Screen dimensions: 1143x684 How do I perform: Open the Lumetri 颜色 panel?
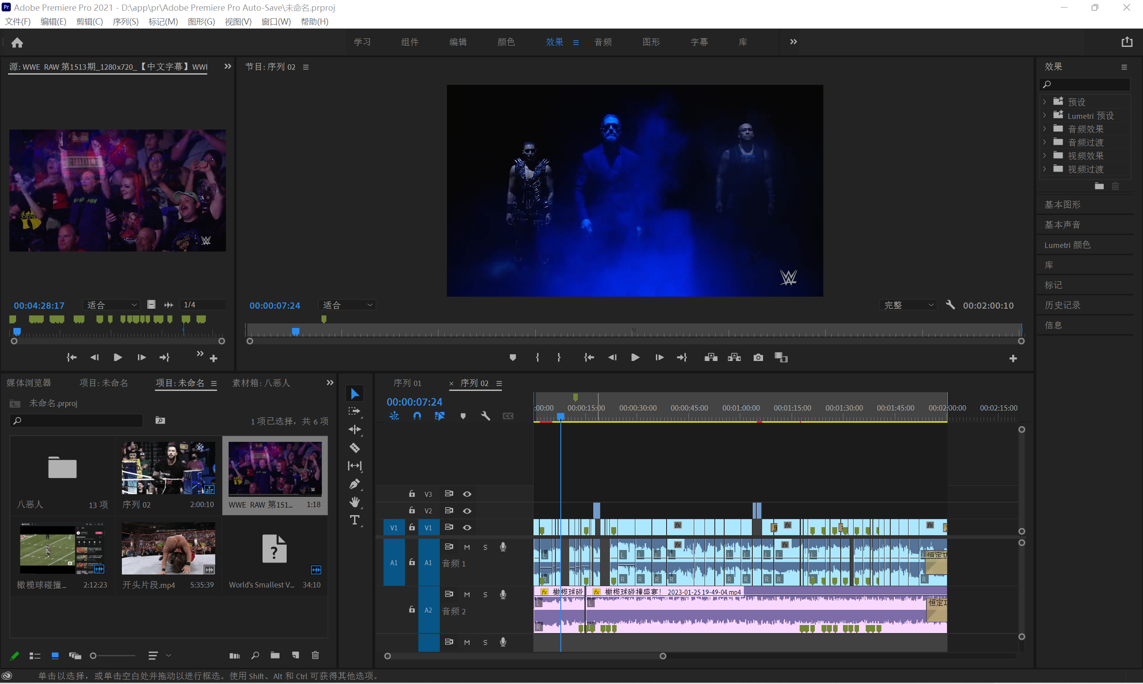point(1067,245)
